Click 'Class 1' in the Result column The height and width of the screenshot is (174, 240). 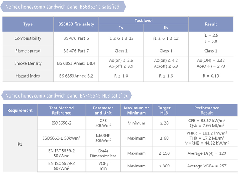pos(211,51)
